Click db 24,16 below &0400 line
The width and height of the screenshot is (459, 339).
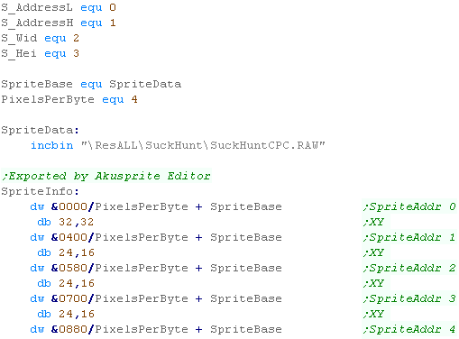tap(66, 252)
